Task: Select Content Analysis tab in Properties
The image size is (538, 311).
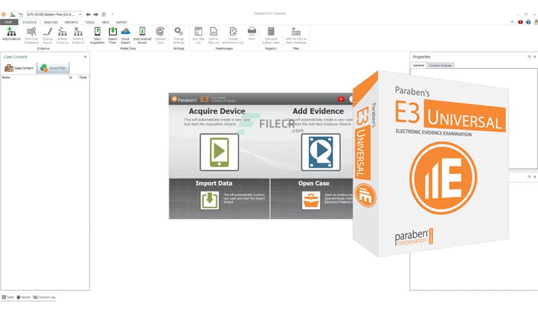Action: click(x=440, y=66)
